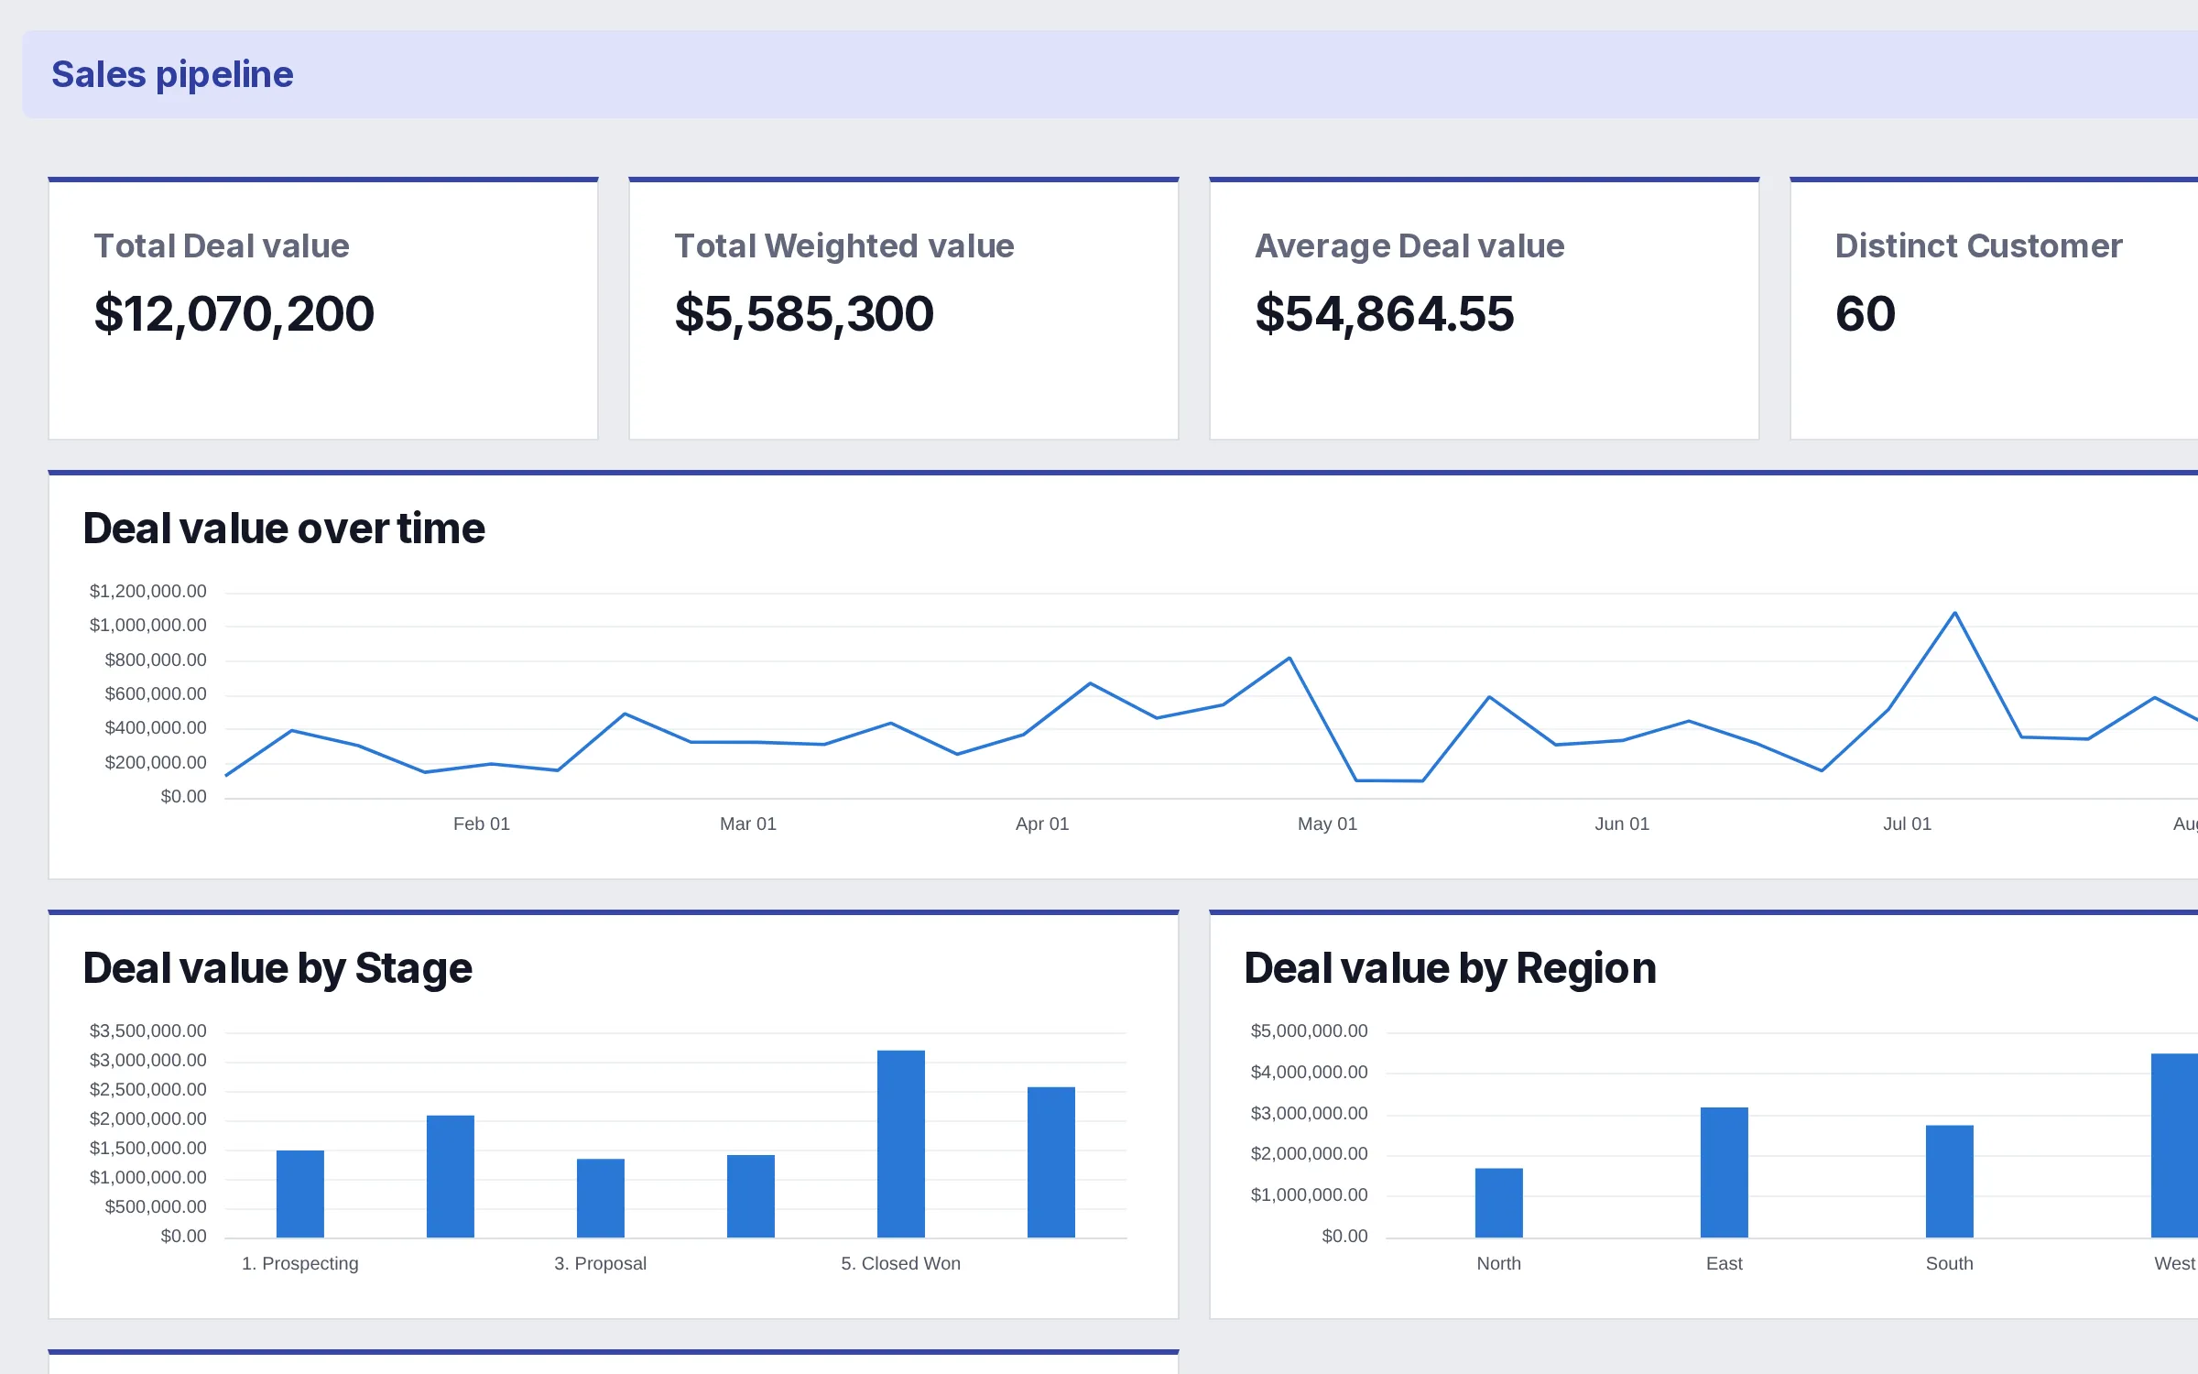The height and width of the screenshot is (1374, 2198).
Task: Select the Average Deal value label
Action: point(1409,245)
